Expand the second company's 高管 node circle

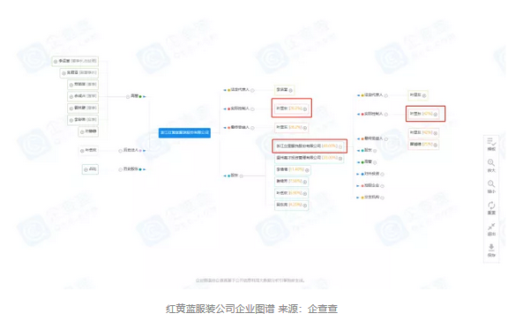[x=375, y=162]
